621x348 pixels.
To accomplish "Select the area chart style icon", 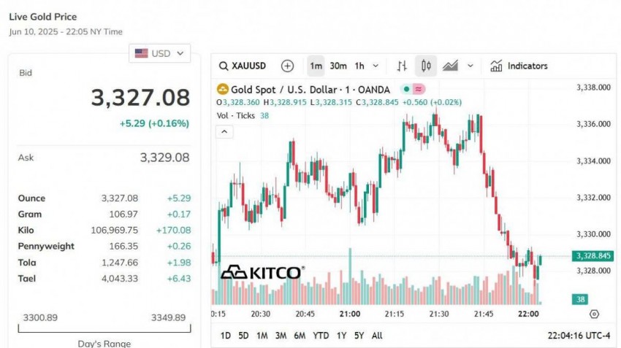I will pyautogui.click(x=450, y=66).
